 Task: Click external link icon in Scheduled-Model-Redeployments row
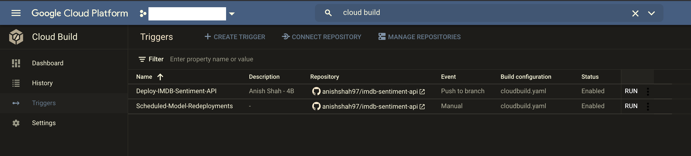422,107
